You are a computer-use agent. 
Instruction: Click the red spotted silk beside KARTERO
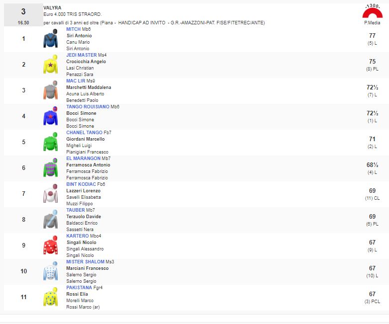pyautogui.click(x=50, y=245)
